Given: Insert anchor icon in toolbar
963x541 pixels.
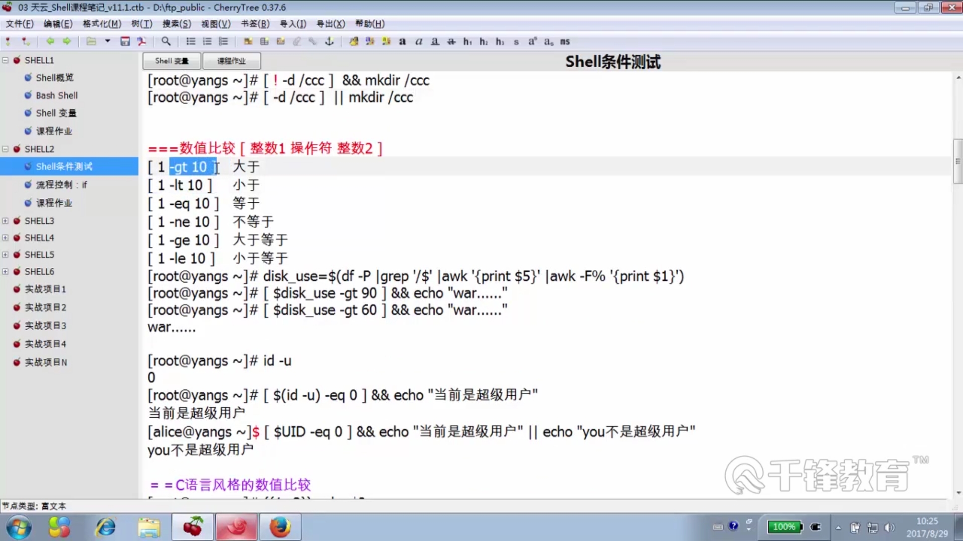Looking at the screenshot, I should coord(330,42).
